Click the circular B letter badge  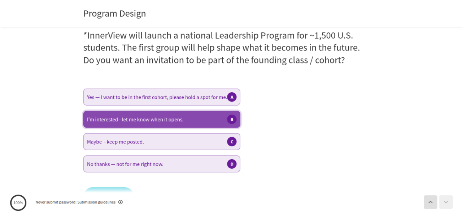[x=232, y=119]
